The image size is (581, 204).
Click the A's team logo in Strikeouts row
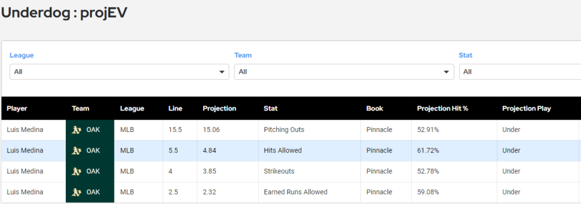tap(77, 172)
